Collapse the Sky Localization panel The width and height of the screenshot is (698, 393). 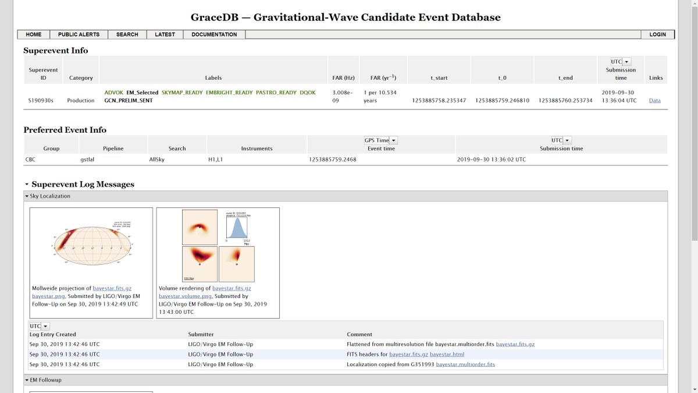27,196
